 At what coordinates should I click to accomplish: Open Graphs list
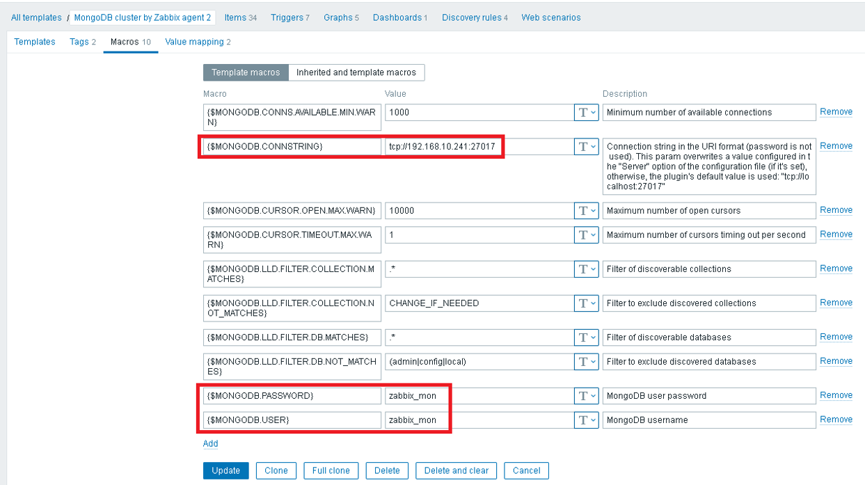[x=341, y=17]
